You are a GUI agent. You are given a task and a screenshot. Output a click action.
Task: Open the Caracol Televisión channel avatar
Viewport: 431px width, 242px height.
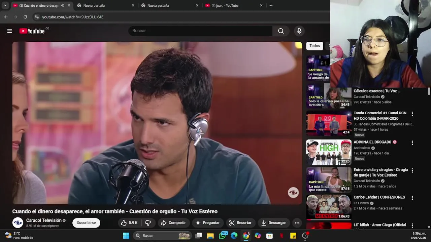(x=18, y=223)
